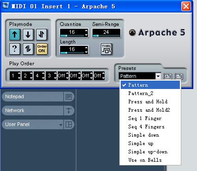The image size is (197, 171).
Task: Click the User Panel layout icon
Action: [x=68, y=124]
